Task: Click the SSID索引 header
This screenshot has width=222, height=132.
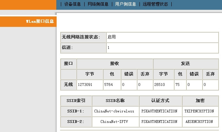Action: [x=76, y=101]
